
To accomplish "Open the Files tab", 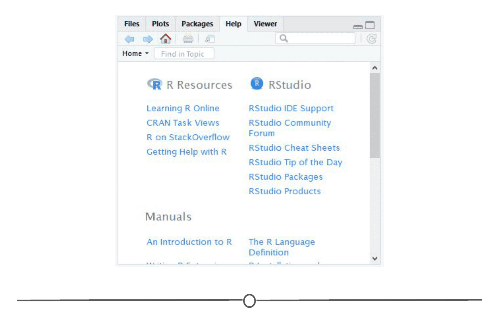I will (x=132, y=24).
